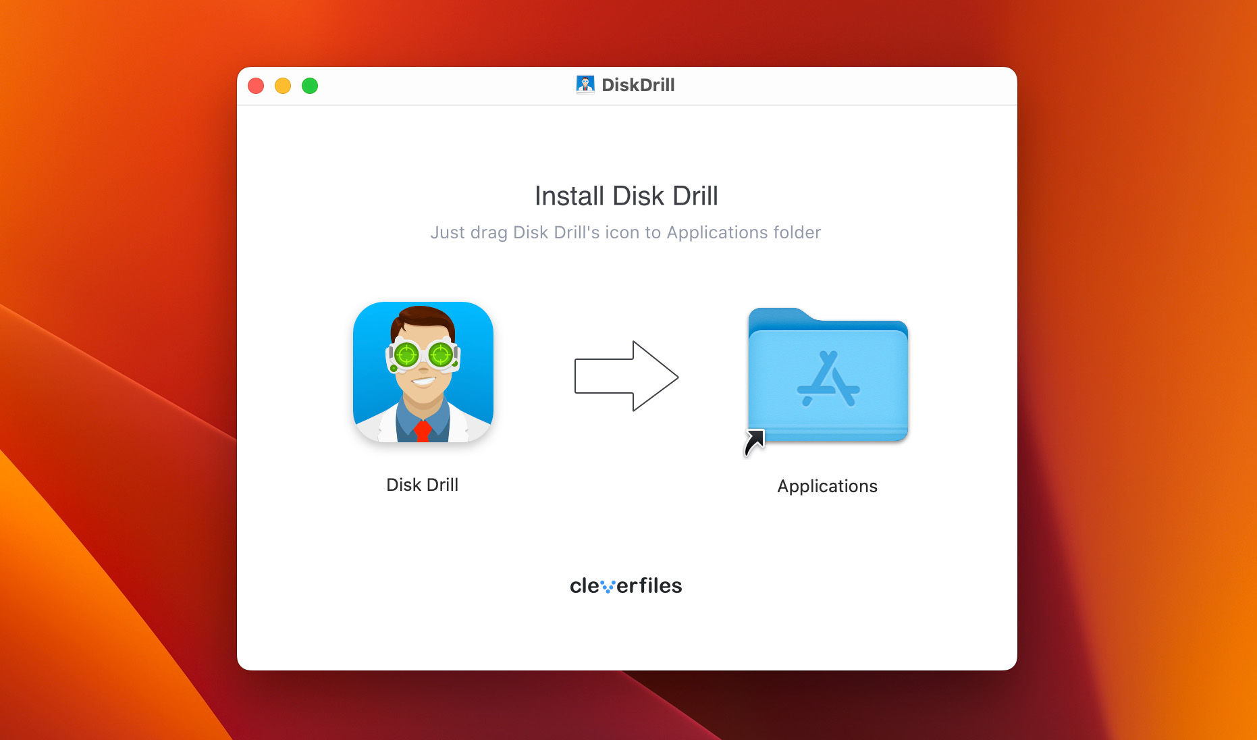The height and width of the screenshot is (740, 1257).
Task: Click the 'Disk Drill' icon label
Action: tap(423, 485)
